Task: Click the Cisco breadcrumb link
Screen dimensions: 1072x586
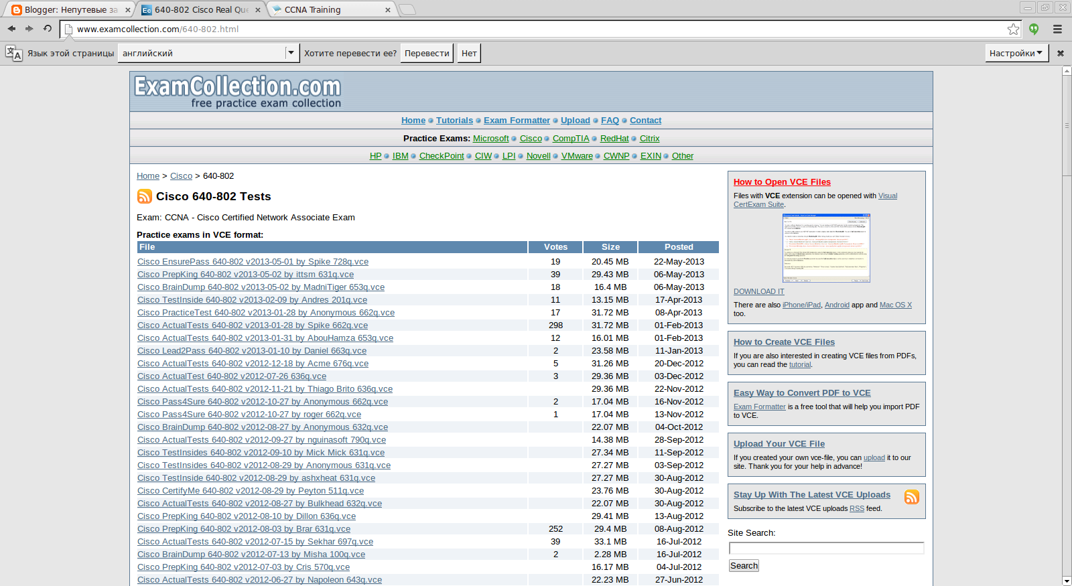Action: pos(181,176)
